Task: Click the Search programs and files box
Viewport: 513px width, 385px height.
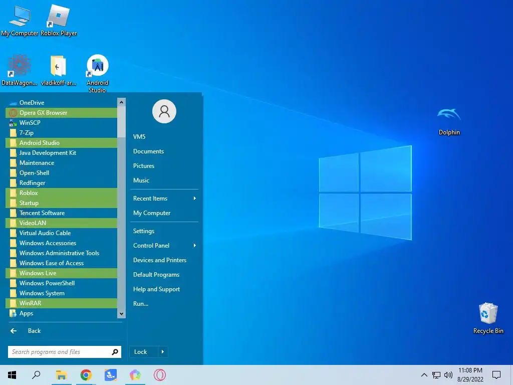Action: (x=65, y=352)
